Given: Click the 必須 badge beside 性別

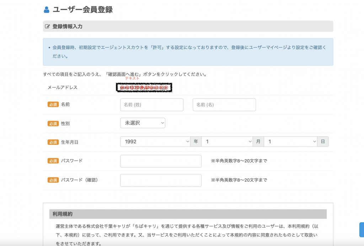Looking at the screenshot, I should 53,124.
